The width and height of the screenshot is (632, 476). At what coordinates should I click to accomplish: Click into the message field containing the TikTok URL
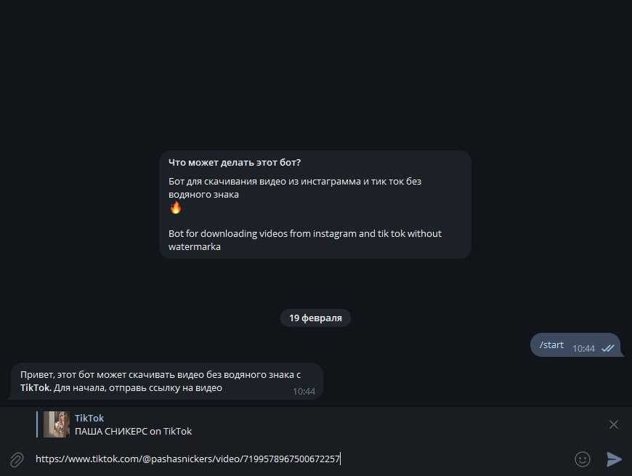tap(291, 459)
